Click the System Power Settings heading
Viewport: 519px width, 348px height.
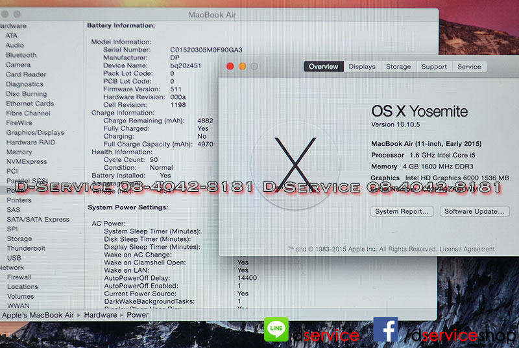pyautogui.click(x=128, y=207)
